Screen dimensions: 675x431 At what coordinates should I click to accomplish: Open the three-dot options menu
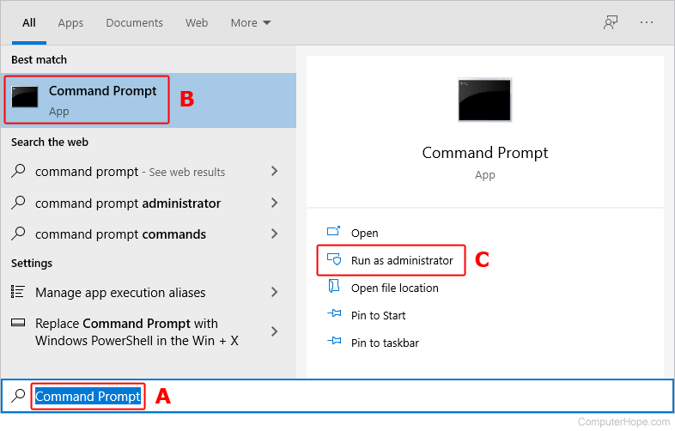click(x=646, y=22)
